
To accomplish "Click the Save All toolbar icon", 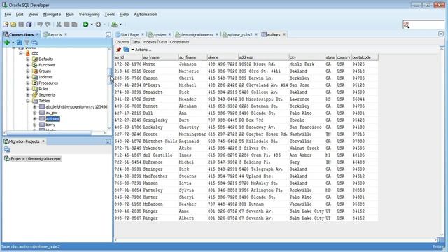I will coord(29,24).
